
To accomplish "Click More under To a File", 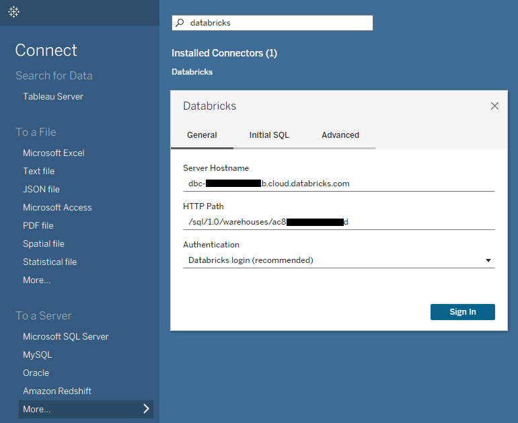I will 36,280.
